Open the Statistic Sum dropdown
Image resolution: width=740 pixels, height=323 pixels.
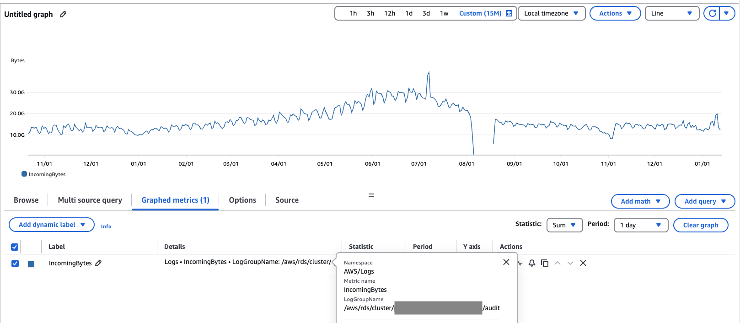click(564, 225)
